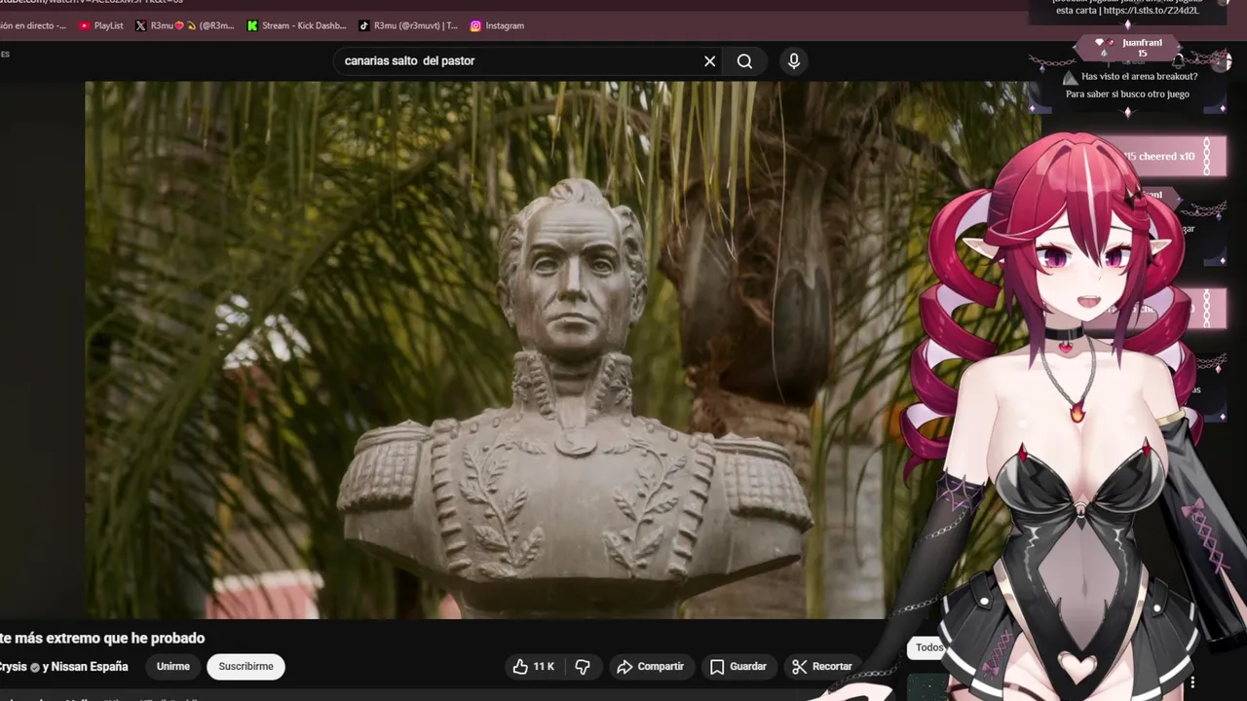Clip the video with the Recortar button
1247x701 pixels.
(x=822, y=666)
